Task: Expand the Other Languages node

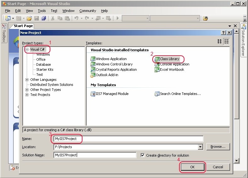Action: (x=27, y=80)
